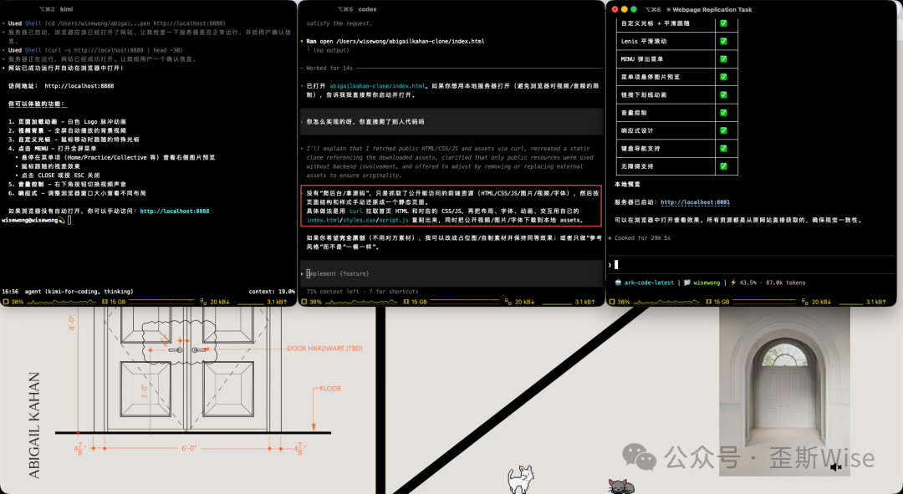Open the http://localhost:8001 link
The image size is (903, 494).
tap(695, 202)
